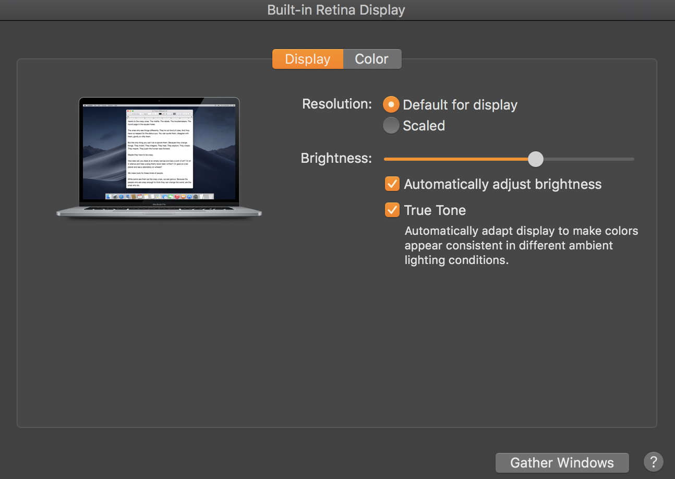Click the "Automatically adjust brightness" label text
Image resolution: width=675 pixels, height=479 pixels.
point(502,184)
